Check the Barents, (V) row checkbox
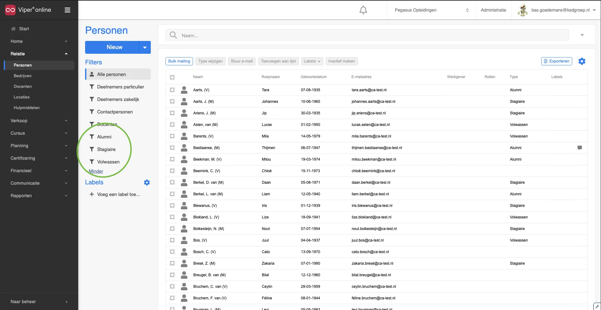 pos(172,136)
